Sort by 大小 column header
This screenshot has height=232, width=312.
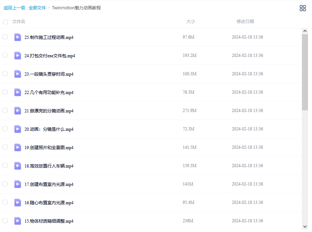pos(191,21)
